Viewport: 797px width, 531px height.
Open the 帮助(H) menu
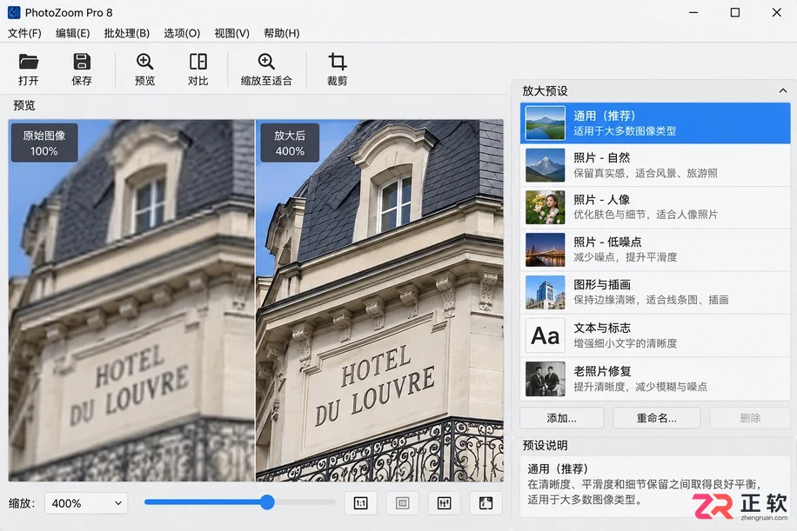(x=282, y=33)
